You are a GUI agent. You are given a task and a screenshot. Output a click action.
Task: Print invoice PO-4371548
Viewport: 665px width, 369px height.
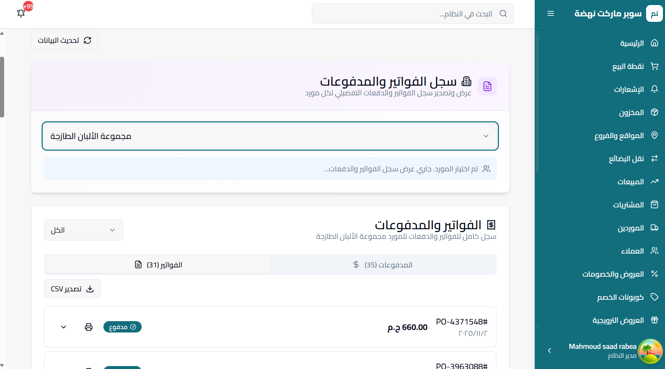coord(89,327)
